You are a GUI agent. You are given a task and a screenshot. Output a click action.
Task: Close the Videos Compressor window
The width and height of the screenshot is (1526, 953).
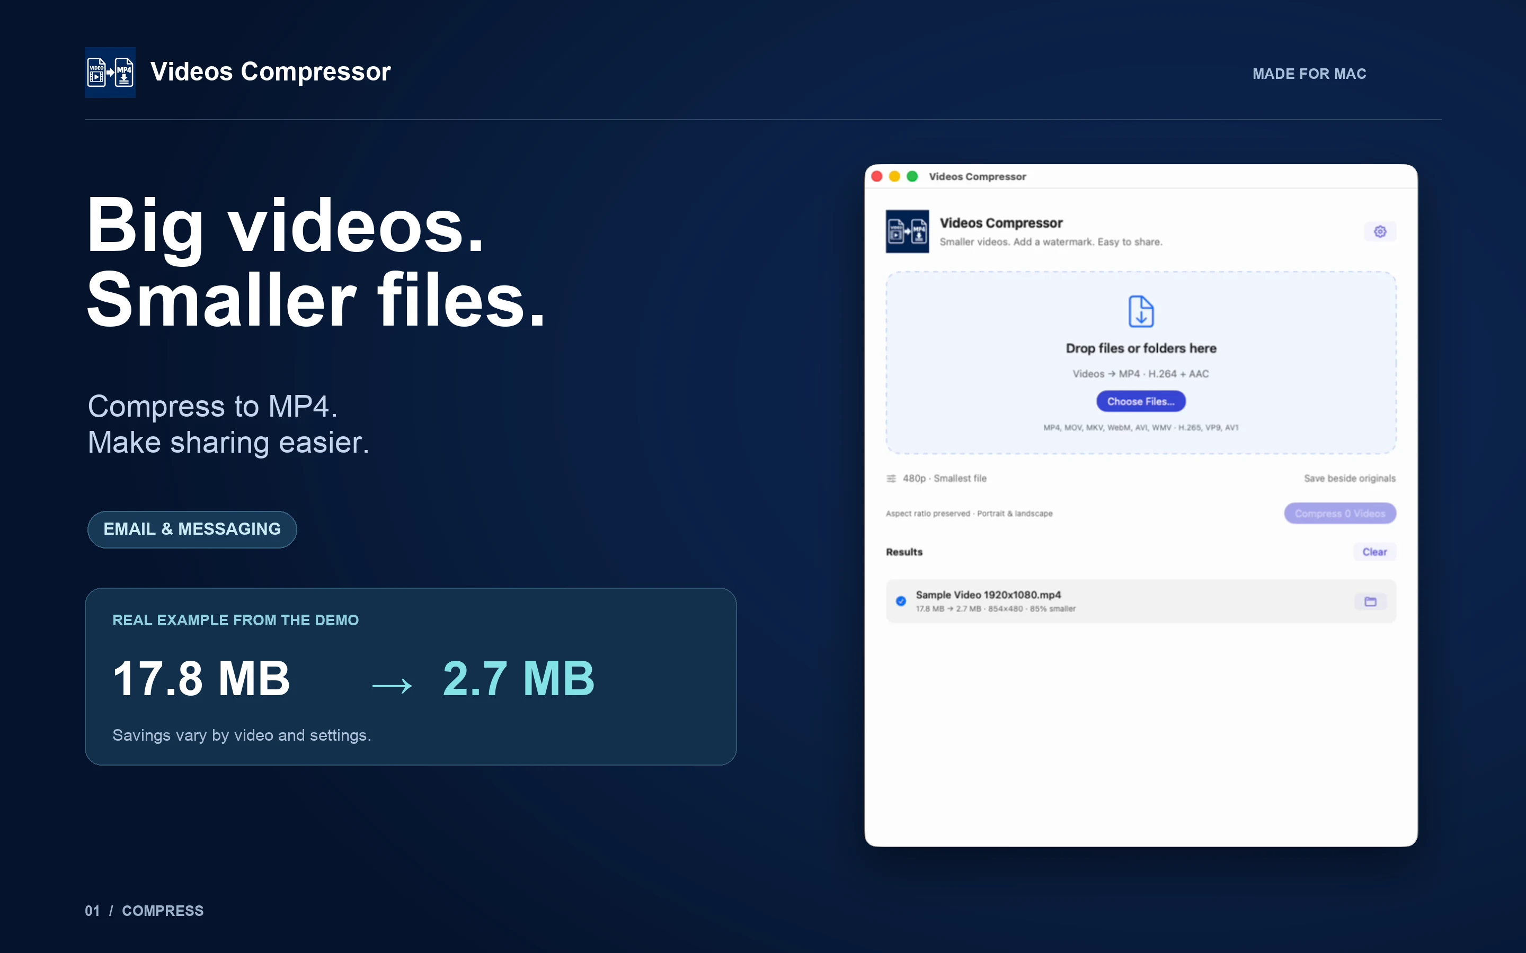(876, 176)
